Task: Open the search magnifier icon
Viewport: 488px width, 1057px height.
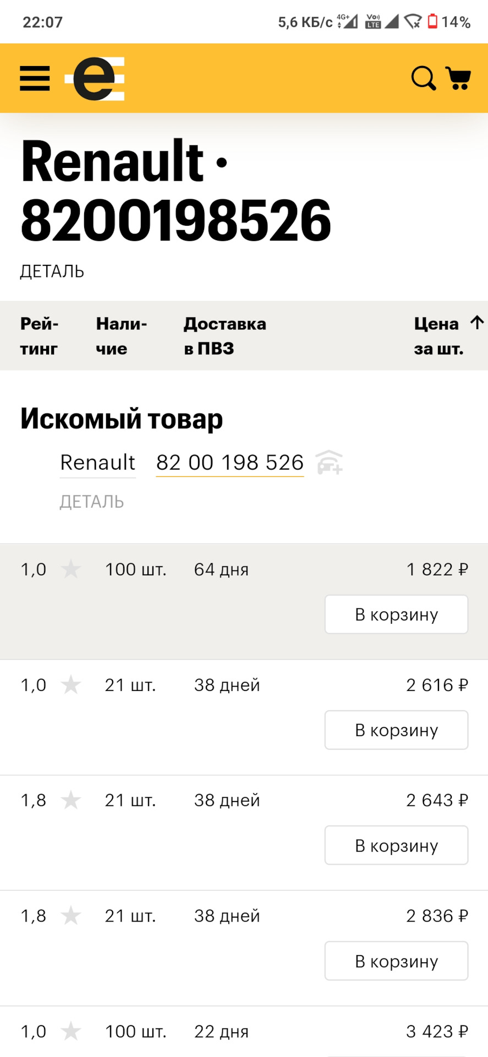Action: pos(424,78)
